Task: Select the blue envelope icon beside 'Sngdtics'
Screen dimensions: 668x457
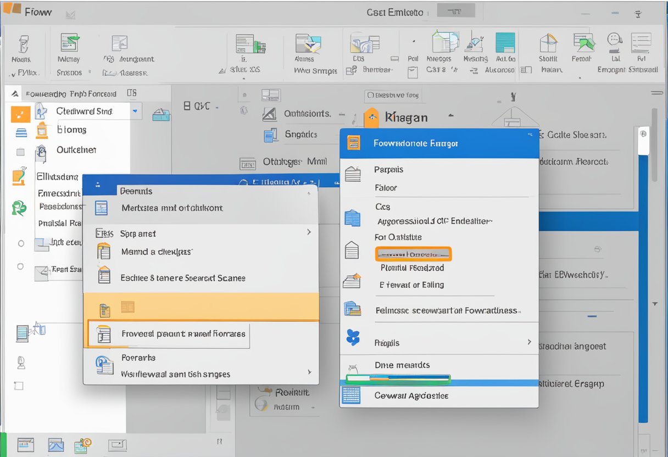Action: point(271,135)
